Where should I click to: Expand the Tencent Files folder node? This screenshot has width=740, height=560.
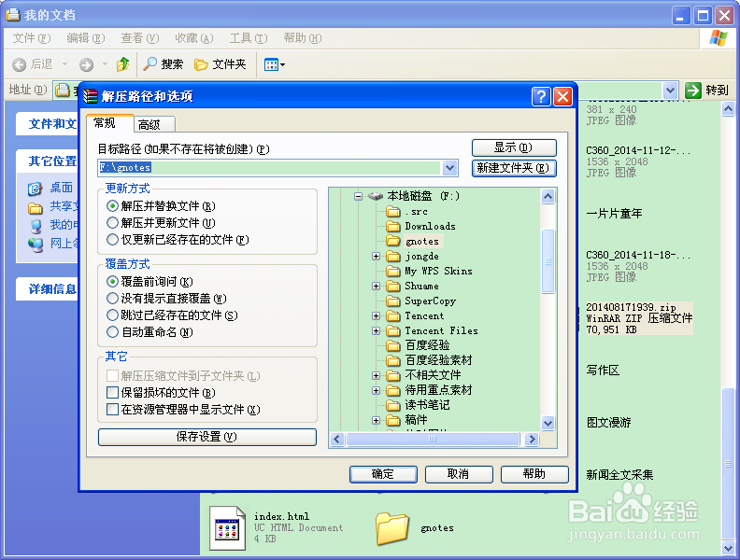(377, 331)
